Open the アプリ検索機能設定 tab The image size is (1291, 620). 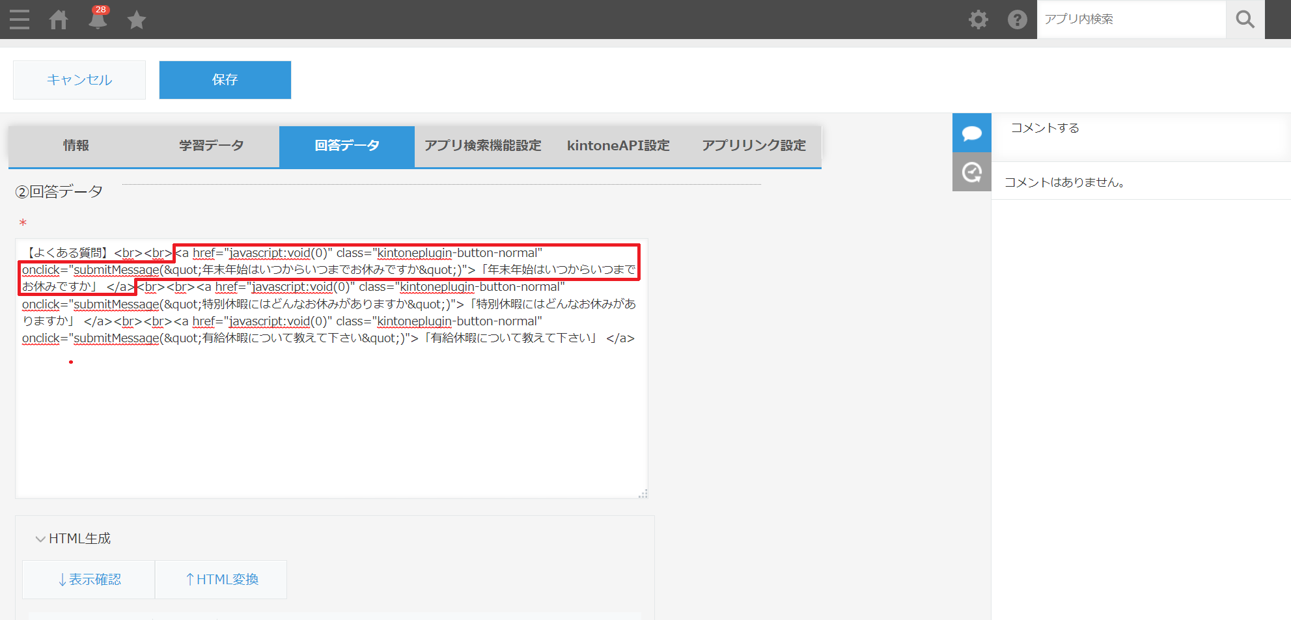point(482,146)
